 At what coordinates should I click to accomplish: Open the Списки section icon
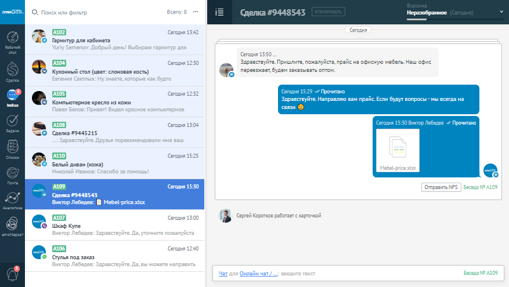point(12,149)
